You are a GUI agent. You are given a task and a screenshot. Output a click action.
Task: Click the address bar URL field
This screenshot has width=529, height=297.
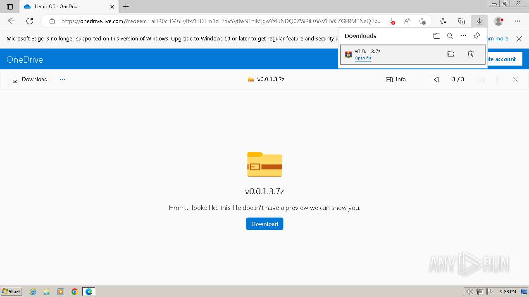tap(221, 21)
